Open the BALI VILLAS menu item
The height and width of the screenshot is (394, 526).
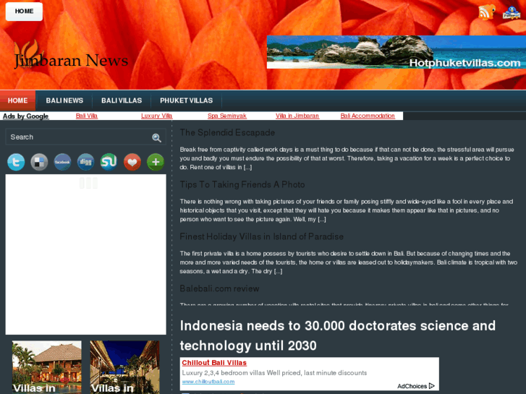[122, 100]
